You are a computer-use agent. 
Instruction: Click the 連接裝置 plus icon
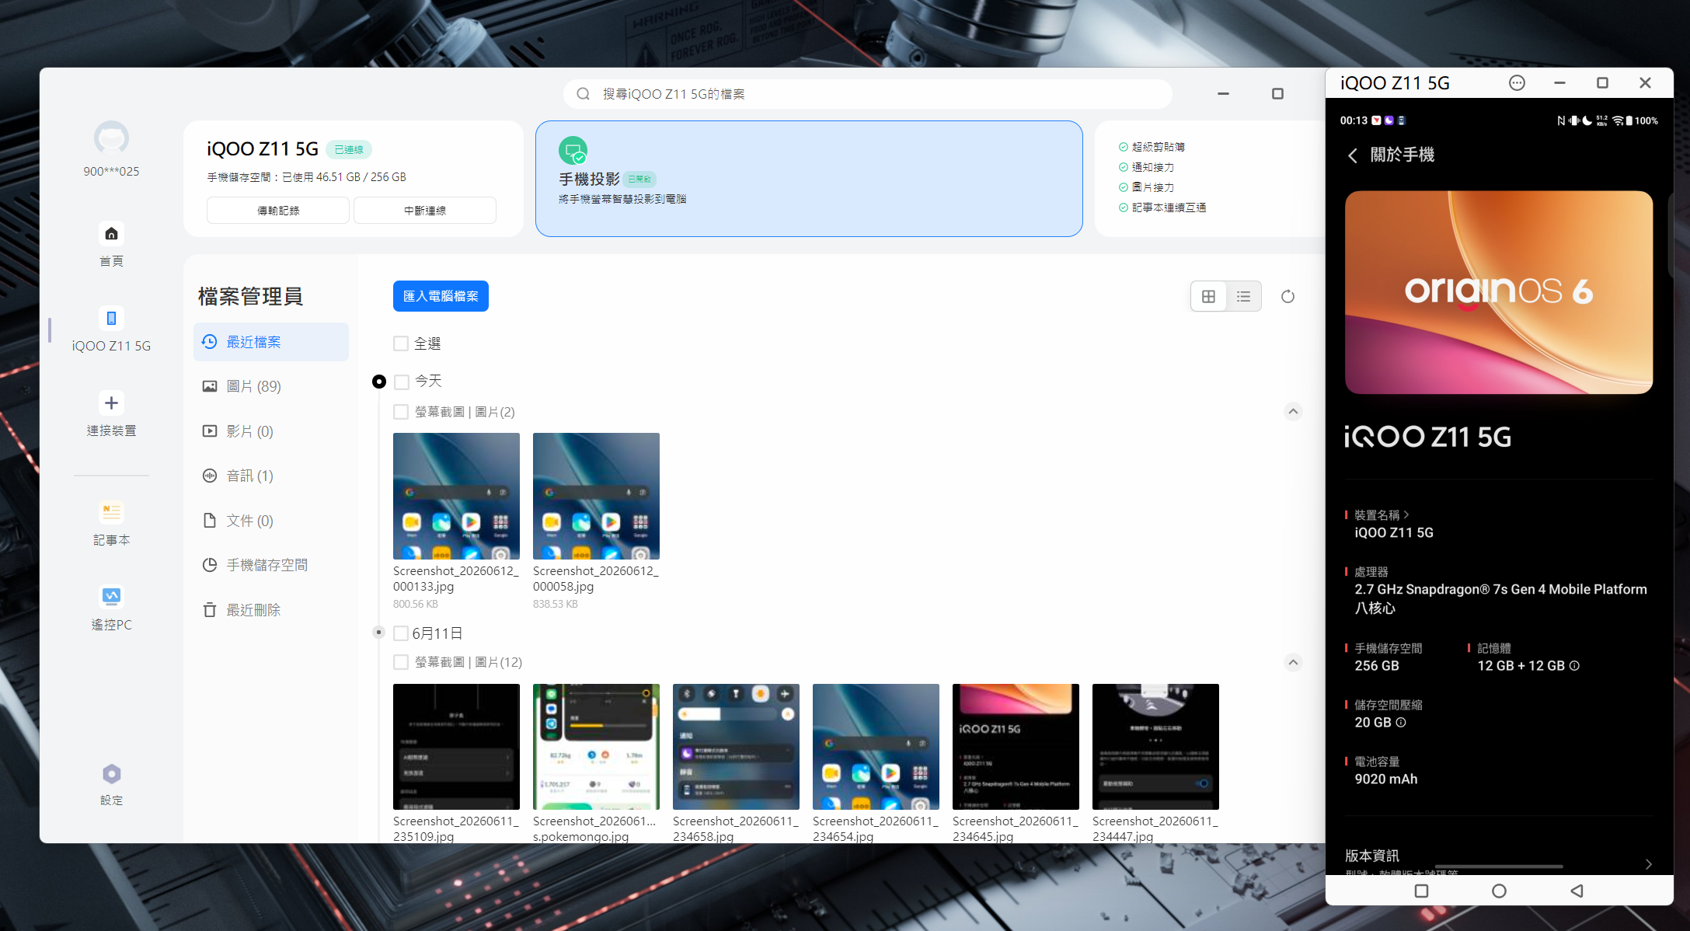coord(111,403)
